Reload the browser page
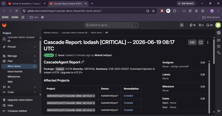Image resolution: width=222 pixels, height=116 pixels. click(17, 11)
